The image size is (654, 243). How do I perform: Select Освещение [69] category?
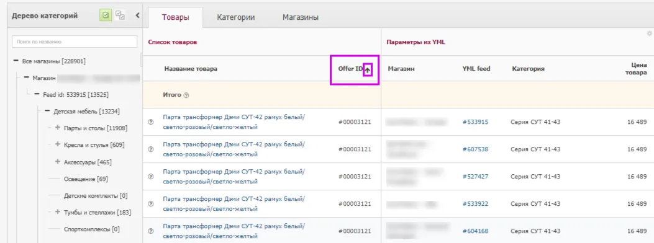(86, 179)
